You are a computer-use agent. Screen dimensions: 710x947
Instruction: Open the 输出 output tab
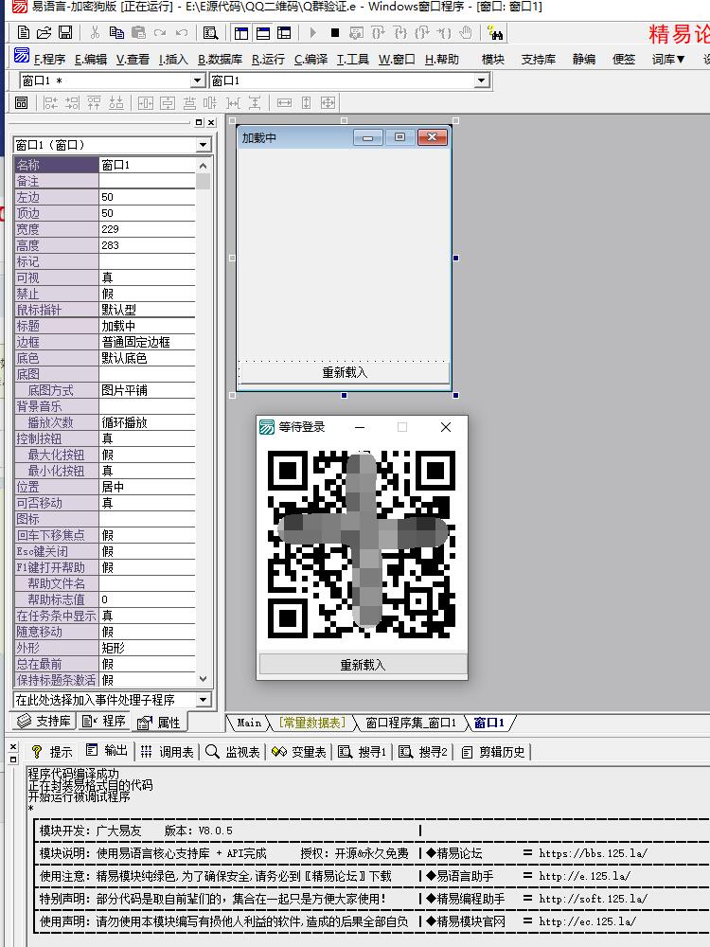106,751
